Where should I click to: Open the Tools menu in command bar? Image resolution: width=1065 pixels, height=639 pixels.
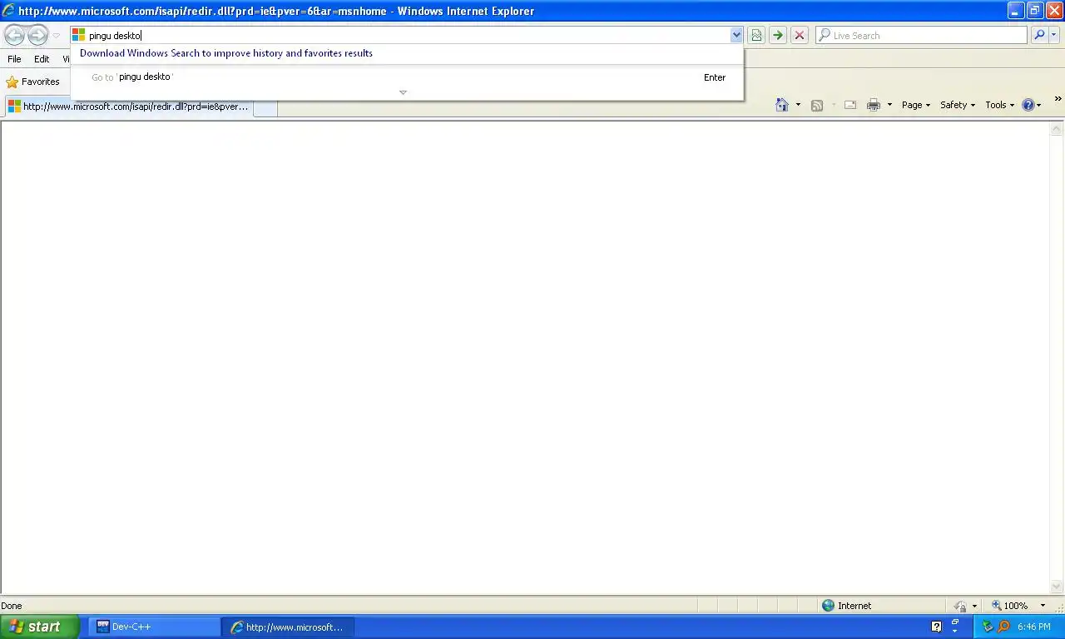1000,105
